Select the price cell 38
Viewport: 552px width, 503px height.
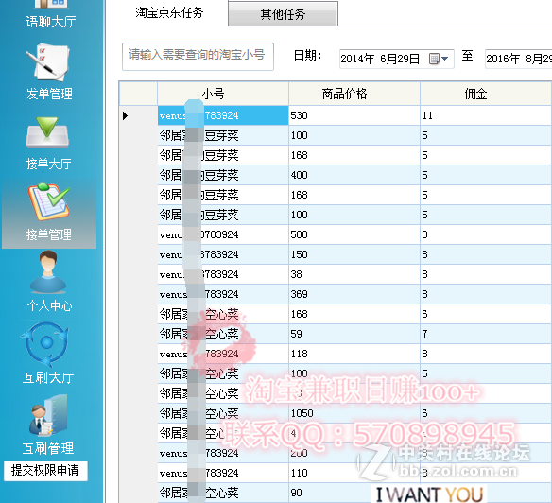[x=354, y=274]
